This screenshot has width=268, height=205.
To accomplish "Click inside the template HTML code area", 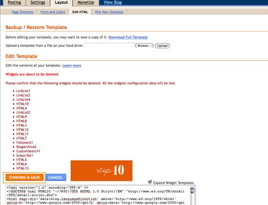I will 98,195.
